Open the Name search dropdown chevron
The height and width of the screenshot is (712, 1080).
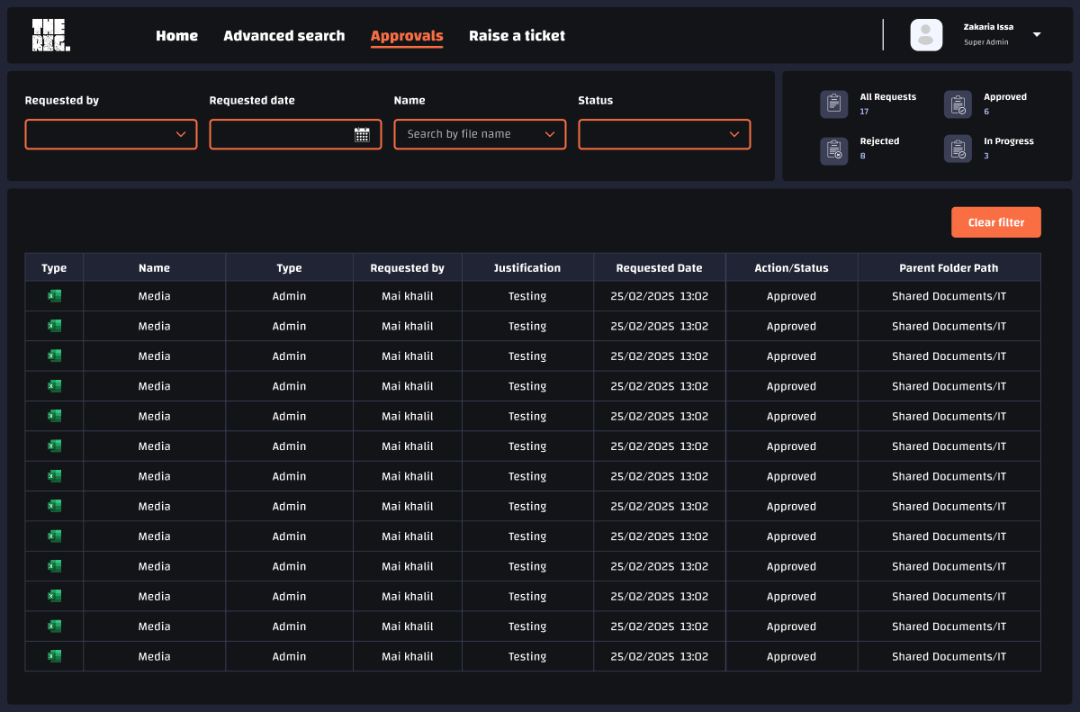pos(550,134)
